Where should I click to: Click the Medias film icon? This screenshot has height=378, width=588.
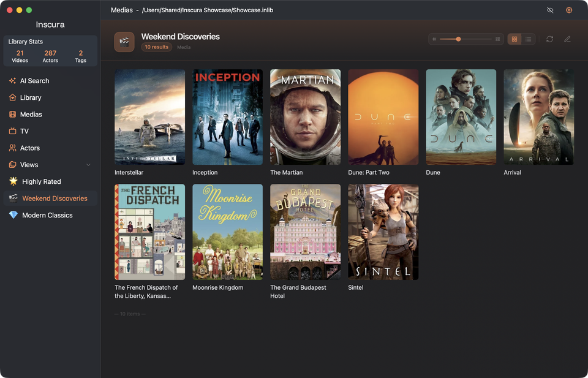tap(13, 115)
